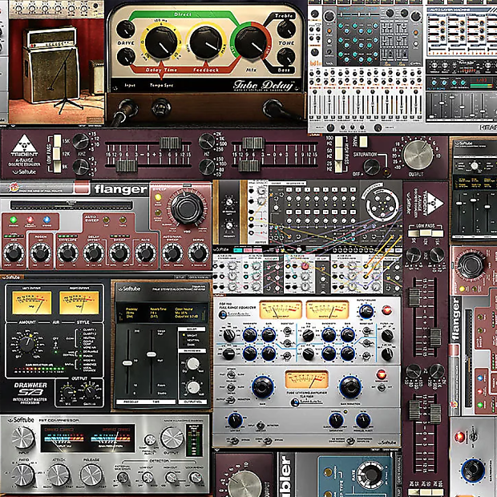The height and width of the screenshot is (497, 497).
Task: Click the flanger Auto/Man Sweep knob
Action: pyautogui.click(x=172, y=253)
